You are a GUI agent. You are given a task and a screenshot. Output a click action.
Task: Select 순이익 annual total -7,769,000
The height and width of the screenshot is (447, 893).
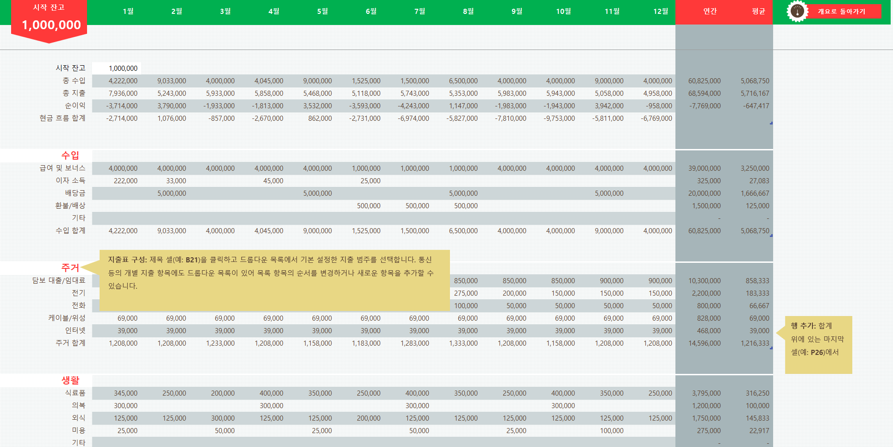click(705, 106)
